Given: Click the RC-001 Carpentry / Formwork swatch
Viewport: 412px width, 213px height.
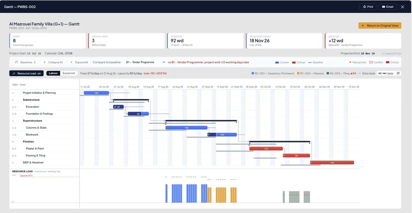Looking at the screenshot, I should [x=253, y=73].
